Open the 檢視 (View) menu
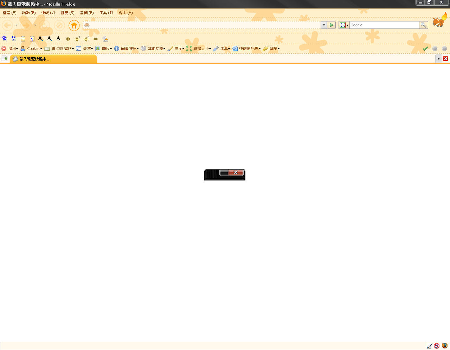 pyautogui.click(x=48, y=13)
